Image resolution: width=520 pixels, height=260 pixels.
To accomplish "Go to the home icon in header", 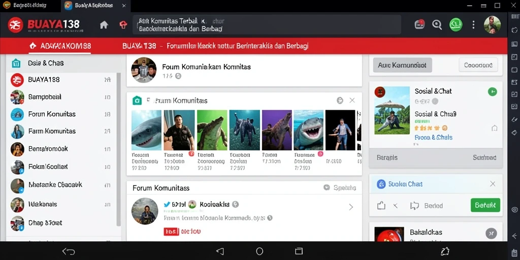I will (104, 25).
